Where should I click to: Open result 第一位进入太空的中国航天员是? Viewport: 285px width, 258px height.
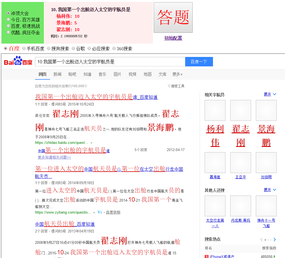click(109, 172)
